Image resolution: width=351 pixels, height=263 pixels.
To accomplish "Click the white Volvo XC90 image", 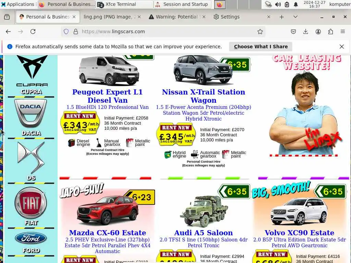I will pyautogui.click(x=299, y=211).
